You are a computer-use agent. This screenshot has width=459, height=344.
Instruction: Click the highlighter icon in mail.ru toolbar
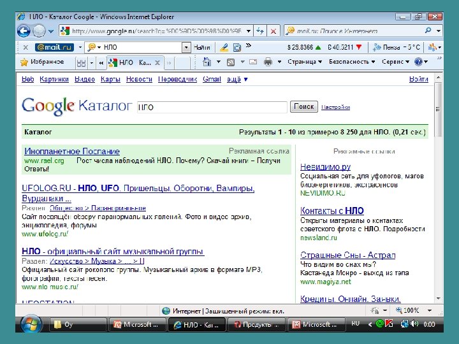pos(224,47)
